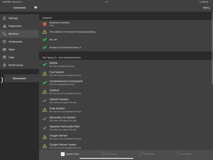
Task: Open the Menu in top right
Action: point(206,8)
